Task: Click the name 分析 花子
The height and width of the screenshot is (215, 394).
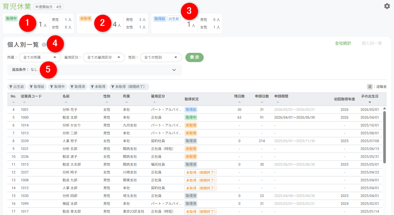Action: (70, 110)
